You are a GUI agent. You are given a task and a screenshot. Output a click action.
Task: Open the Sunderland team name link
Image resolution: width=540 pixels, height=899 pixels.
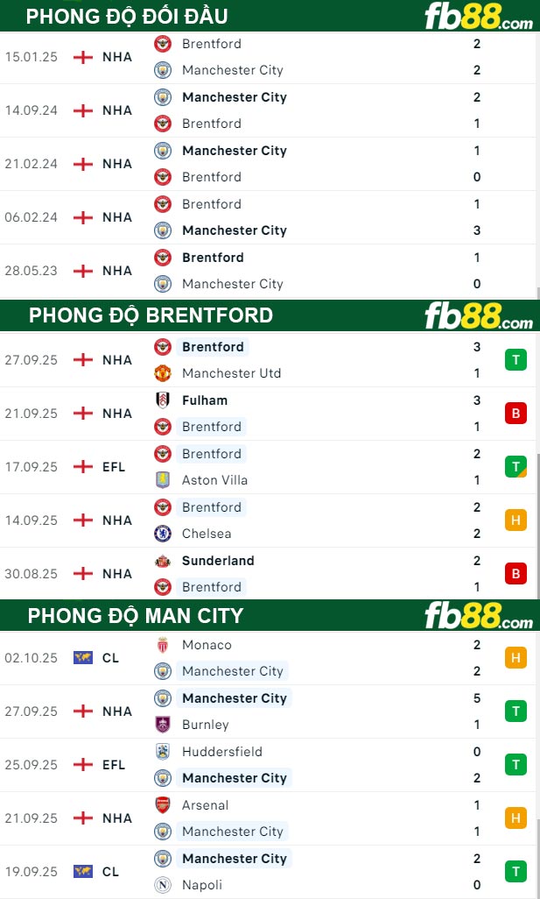tap(218, 561)
